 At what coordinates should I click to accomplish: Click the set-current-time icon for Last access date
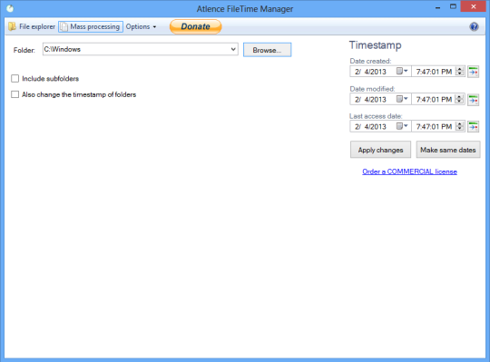(x=473, y=126)
